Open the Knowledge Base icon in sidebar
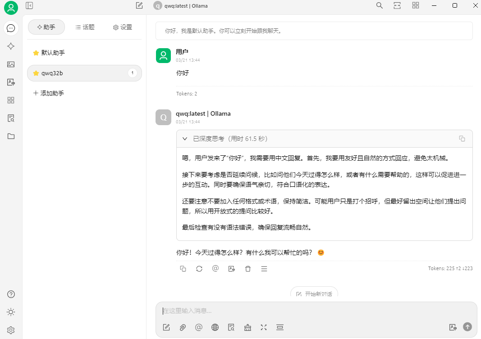This screenshot has height=339, width=481. tap(11, 118)
